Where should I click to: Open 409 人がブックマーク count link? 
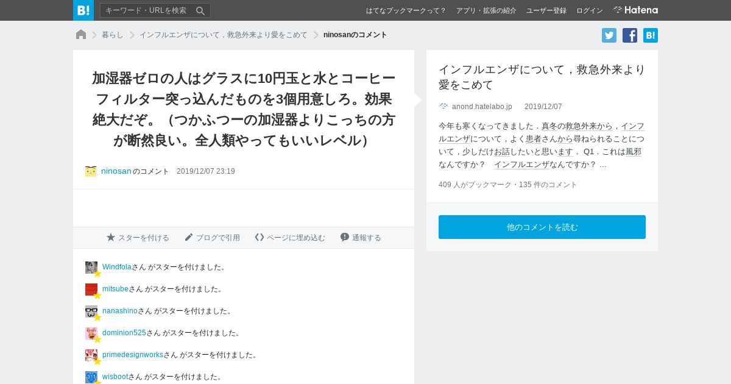tap(475, 185)
